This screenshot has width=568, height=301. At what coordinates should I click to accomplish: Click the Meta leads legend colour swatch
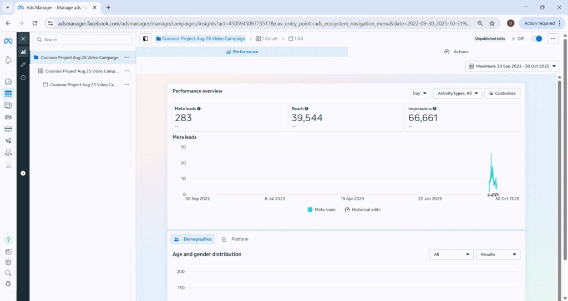coord(310,210)
